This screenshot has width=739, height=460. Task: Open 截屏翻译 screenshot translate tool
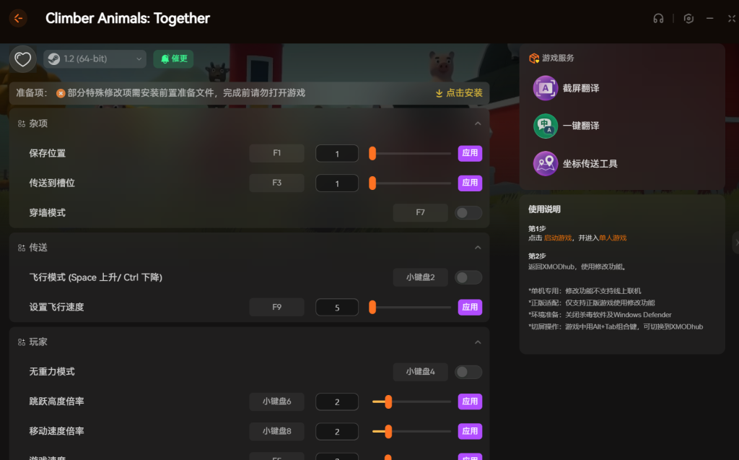(x=567, y=88)
